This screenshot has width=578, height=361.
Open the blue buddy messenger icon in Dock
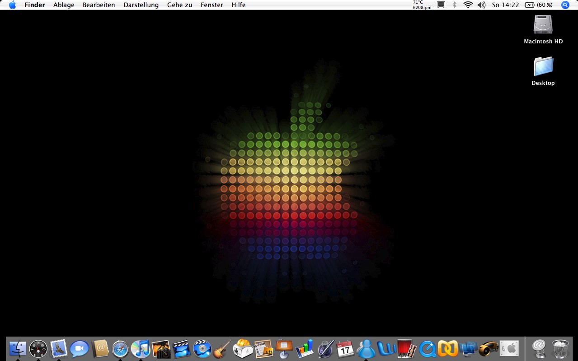[x=366, y=349]
